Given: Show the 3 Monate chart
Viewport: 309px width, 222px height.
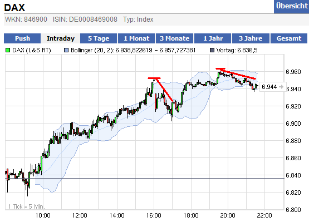Looking at the screenshot, I should (x=174, y=38).
